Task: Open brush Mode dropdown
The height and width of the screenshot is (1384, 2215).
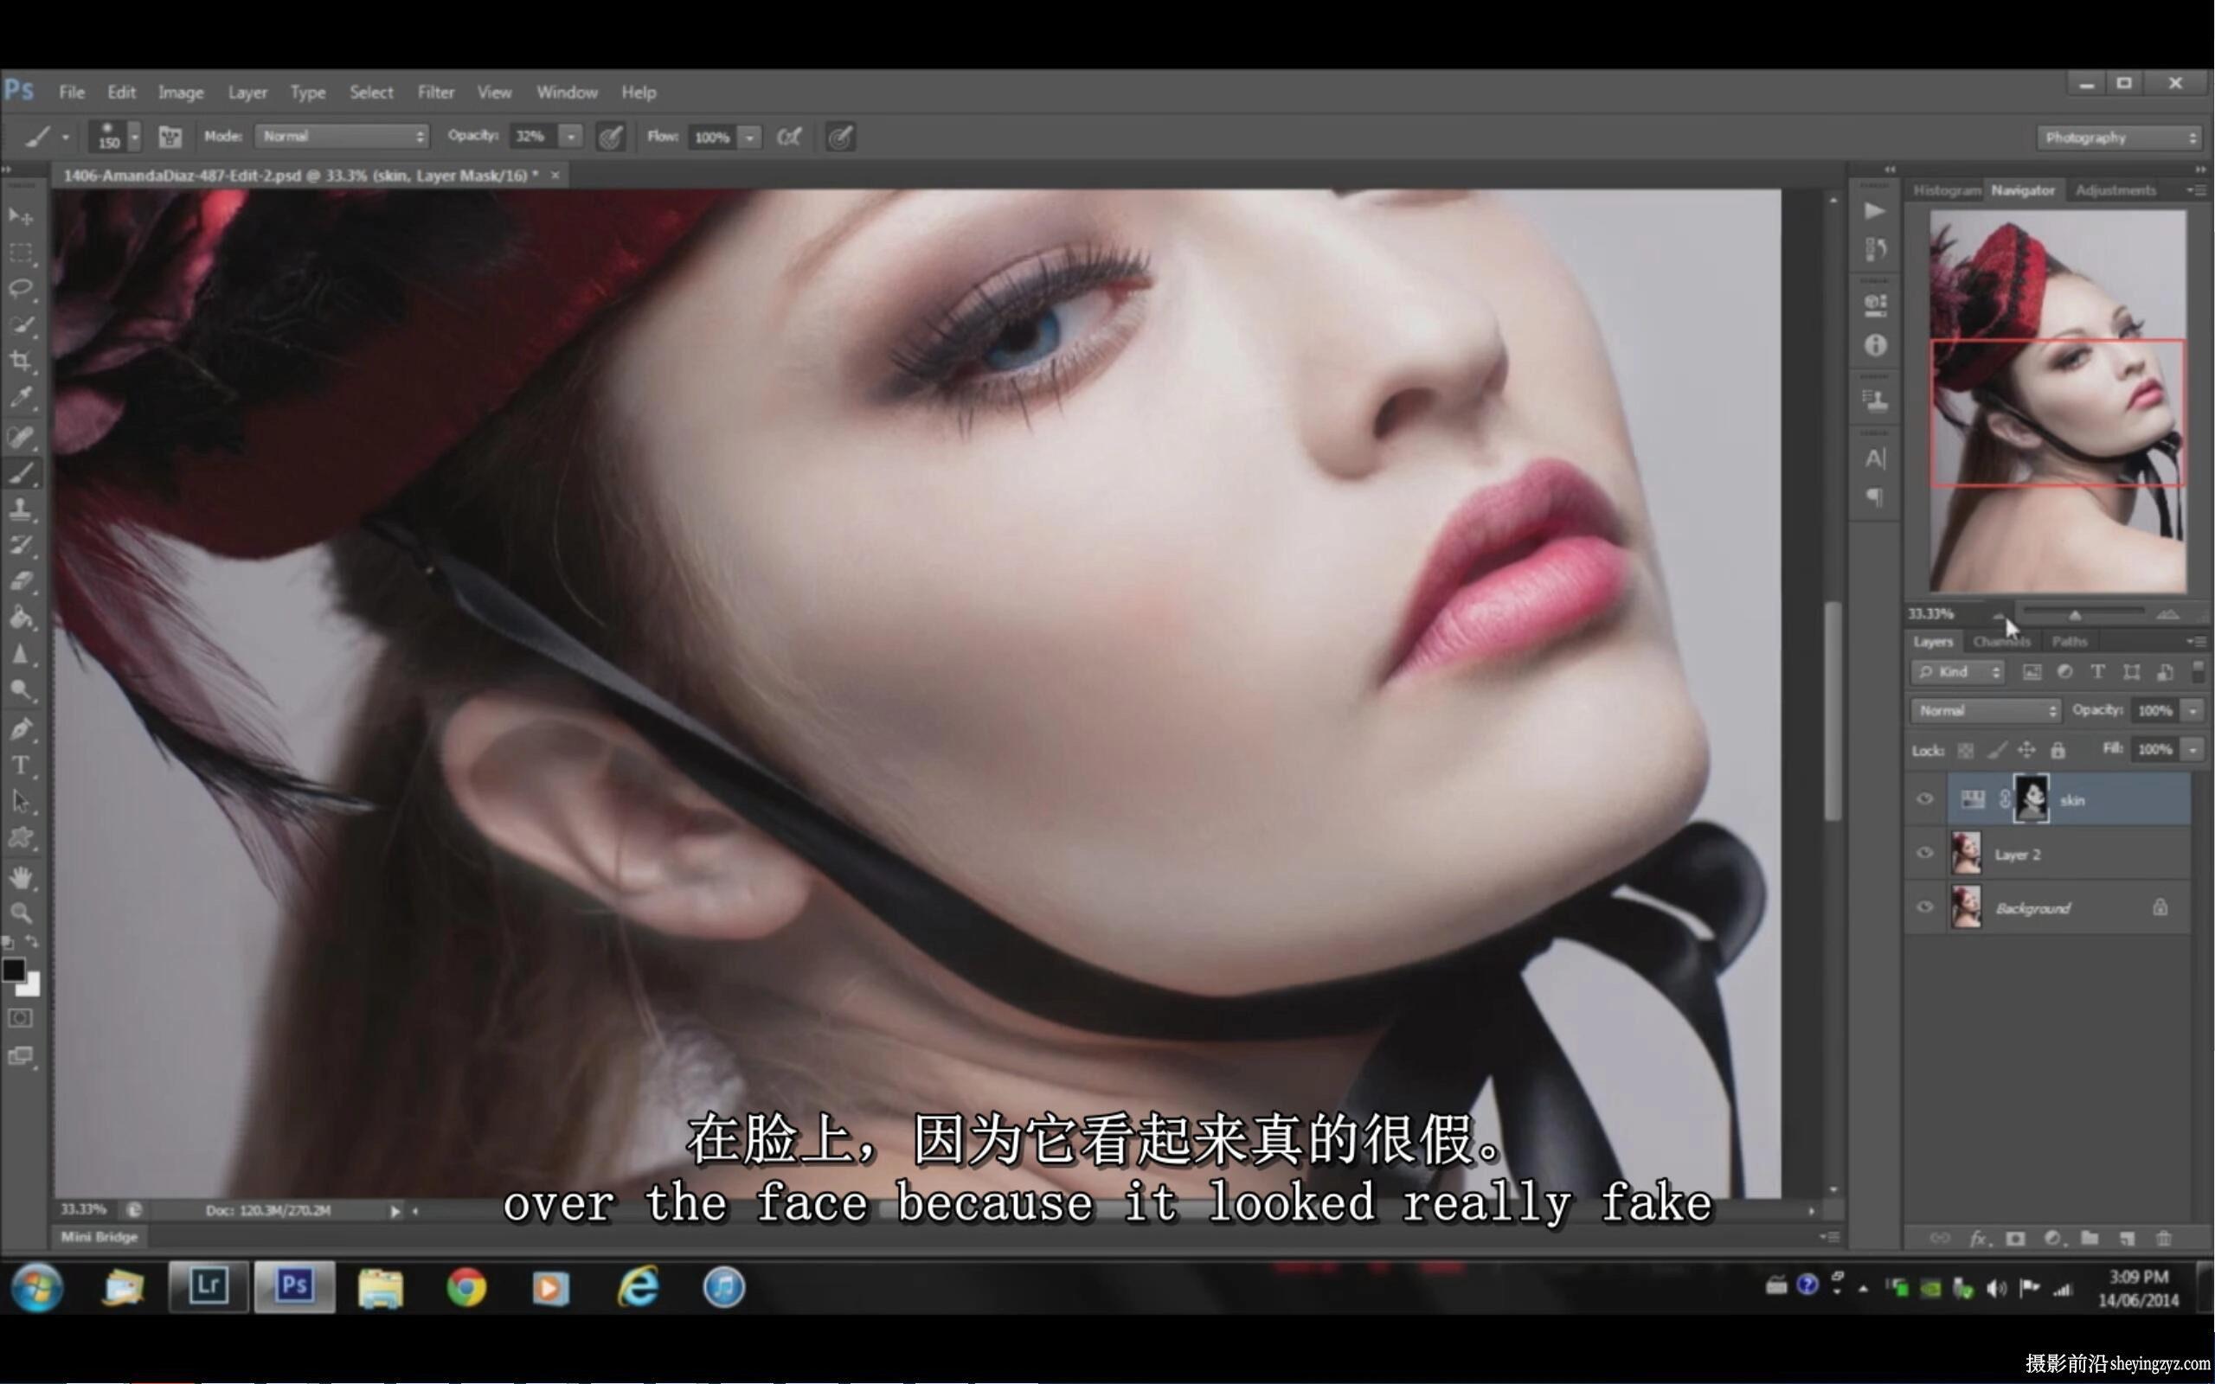Action: click(x=343, y=137)
